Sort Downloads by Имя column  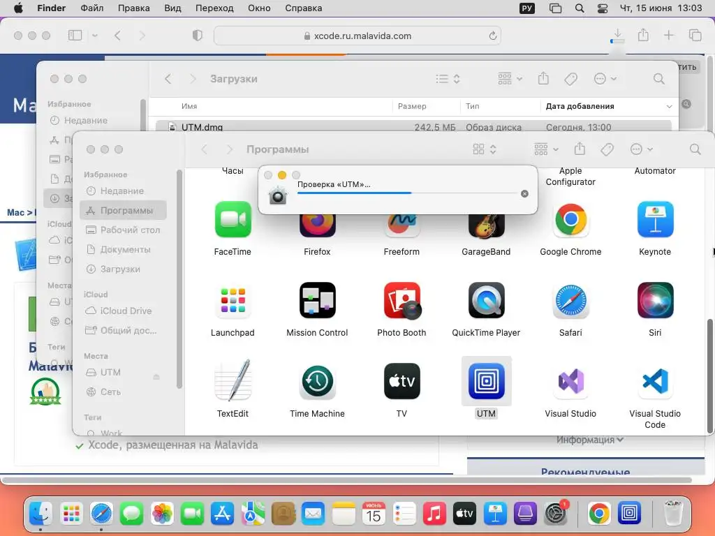(x=274, y=106)
